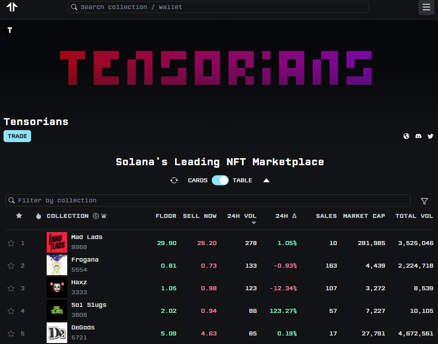438x344 pixels.
Task: Click the DeGods thumbnail image
Action: pos(57,333)
